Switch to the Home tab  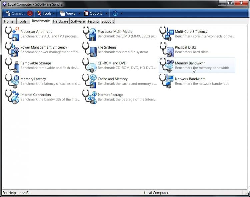coord(9,21)
